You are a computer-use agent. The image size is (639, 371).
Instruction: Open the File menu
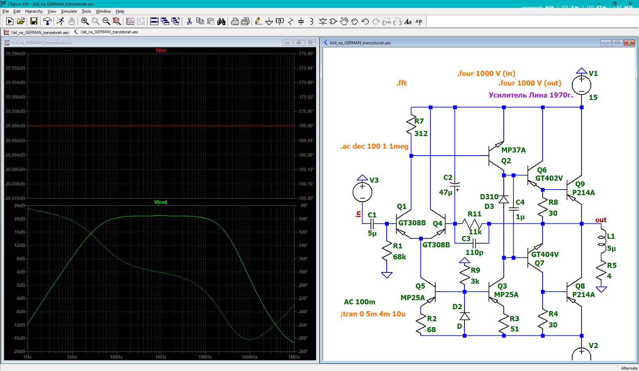(6, 11)
